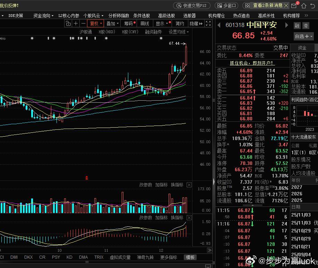The image size is (318, 268).
Task: Open 机构推荐 menu
Action: click(291, 16)
